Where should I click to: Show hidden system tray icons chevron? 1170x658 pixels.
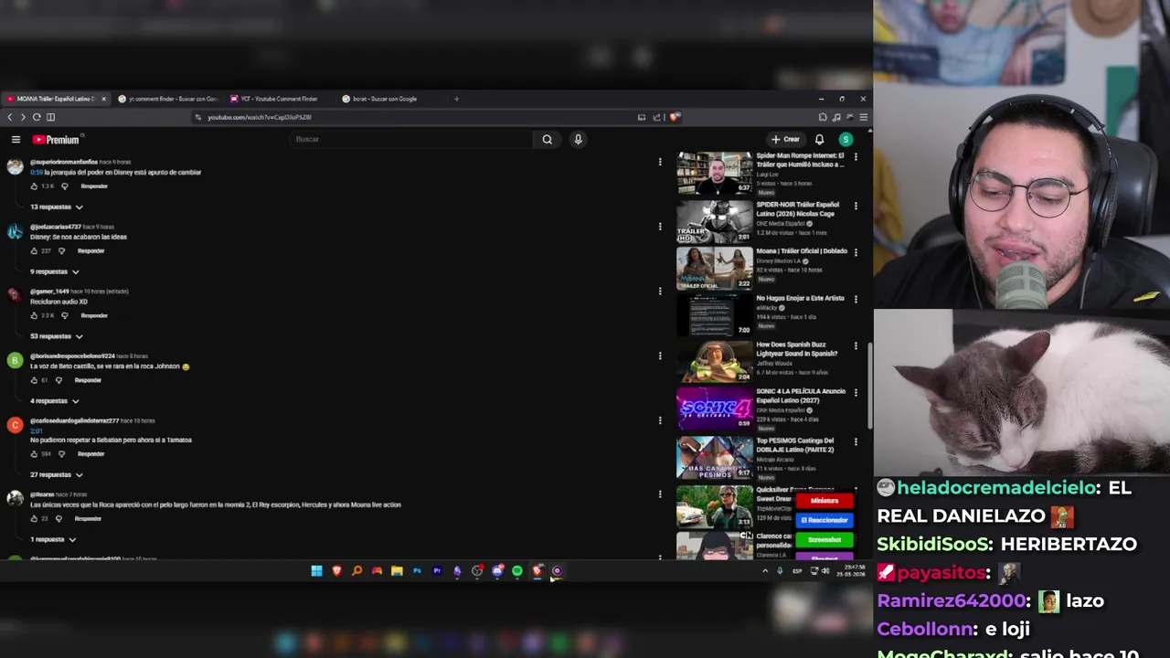tap(765, 571)
